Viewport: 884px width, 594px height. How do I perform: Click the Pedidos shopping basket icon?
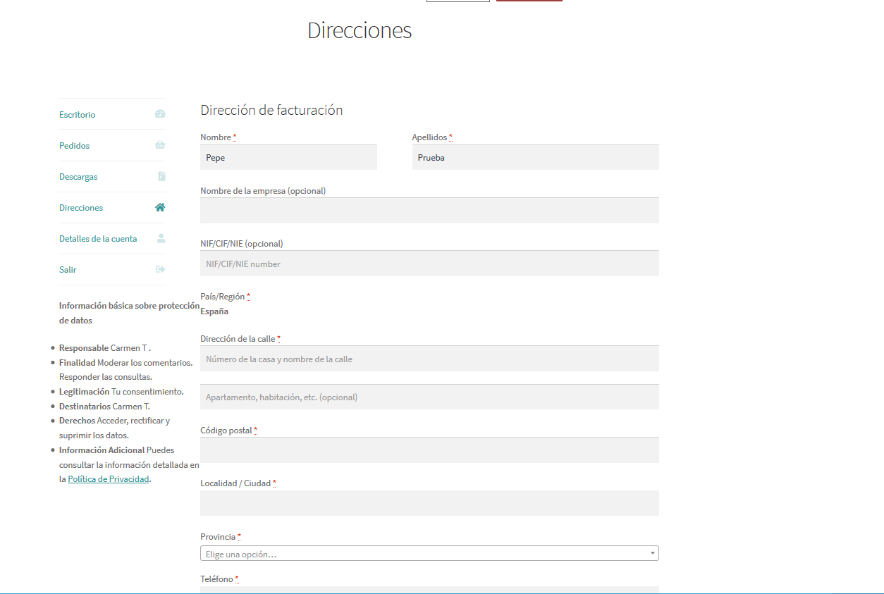click(160, 145)
